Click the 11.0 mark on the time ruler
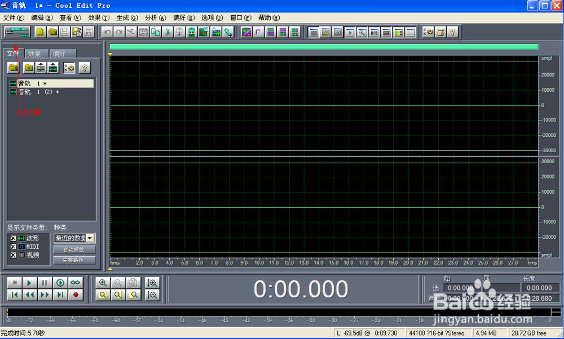564x339 pixels. (274, 262)
